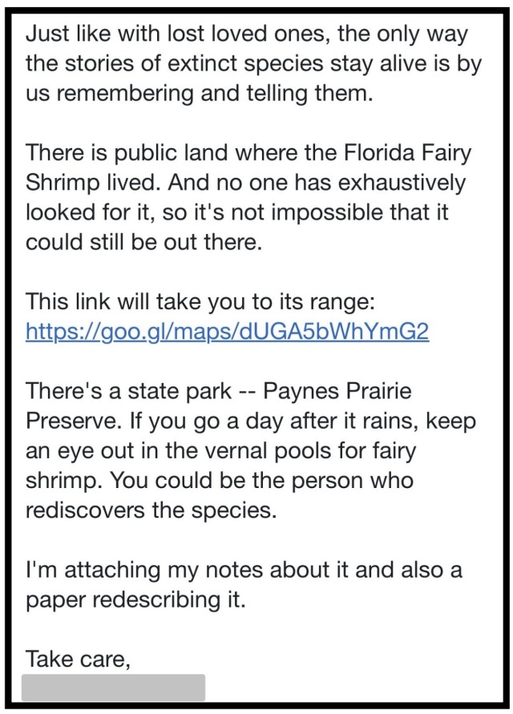Screen dimensions: 513x714
Task: Click the phrase 'could still be out there.'
Action: tap(144, 242)
